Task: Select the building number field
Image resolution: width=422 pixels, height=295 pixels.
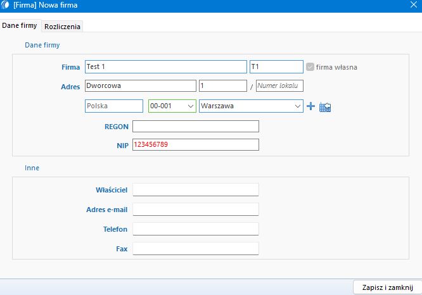Action: click(x=222, y=86)
